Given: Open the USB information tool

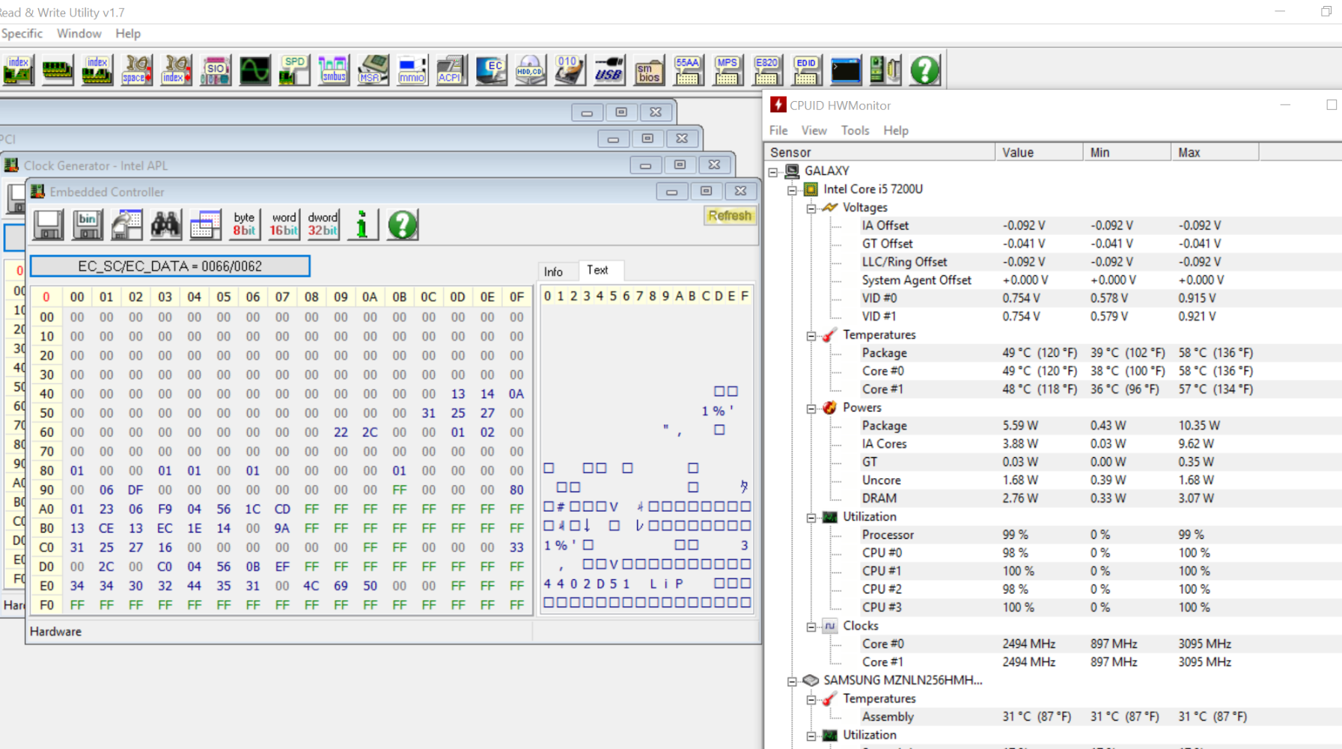Looking at the screenshot, I should pyautogui.click(x=609, y=70).
